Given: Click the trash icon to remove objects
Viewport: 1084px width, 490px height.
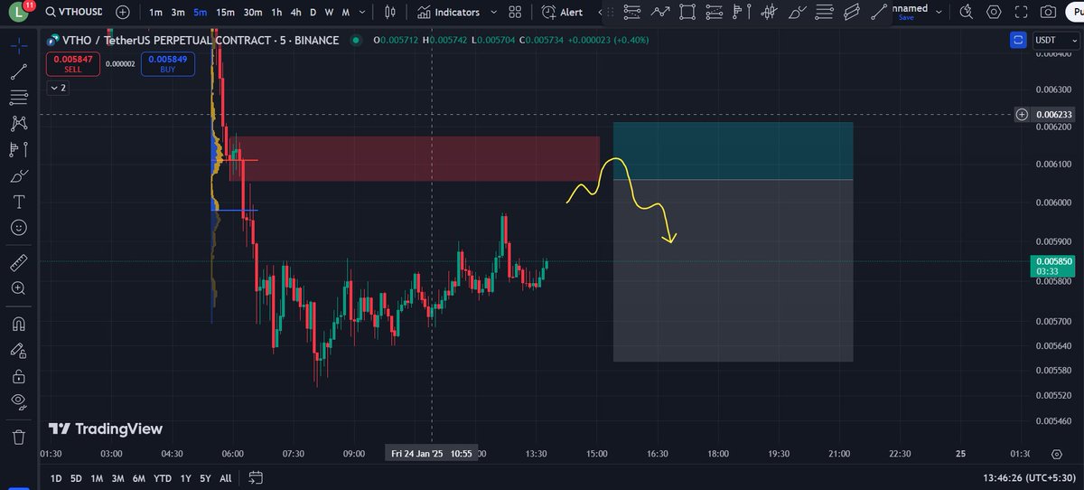Looking at the screenshot, I should (x=19, y=437).
